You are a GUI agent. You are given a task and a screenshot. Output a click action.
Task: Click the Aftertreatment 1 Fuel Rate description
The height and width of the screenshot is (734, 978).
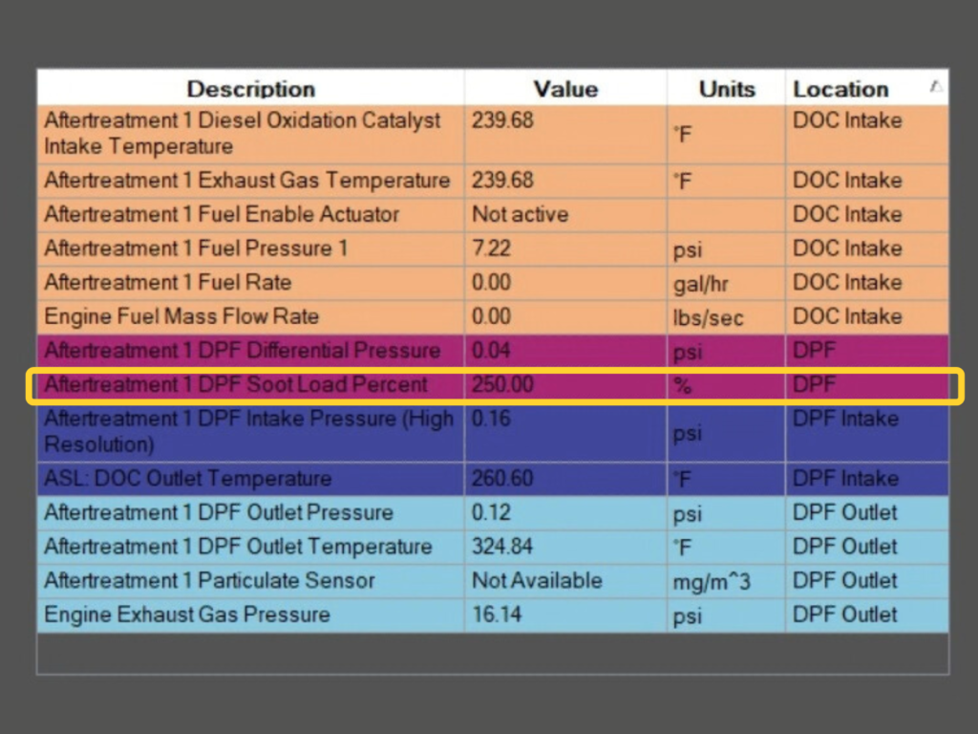(x=168, y=283)
